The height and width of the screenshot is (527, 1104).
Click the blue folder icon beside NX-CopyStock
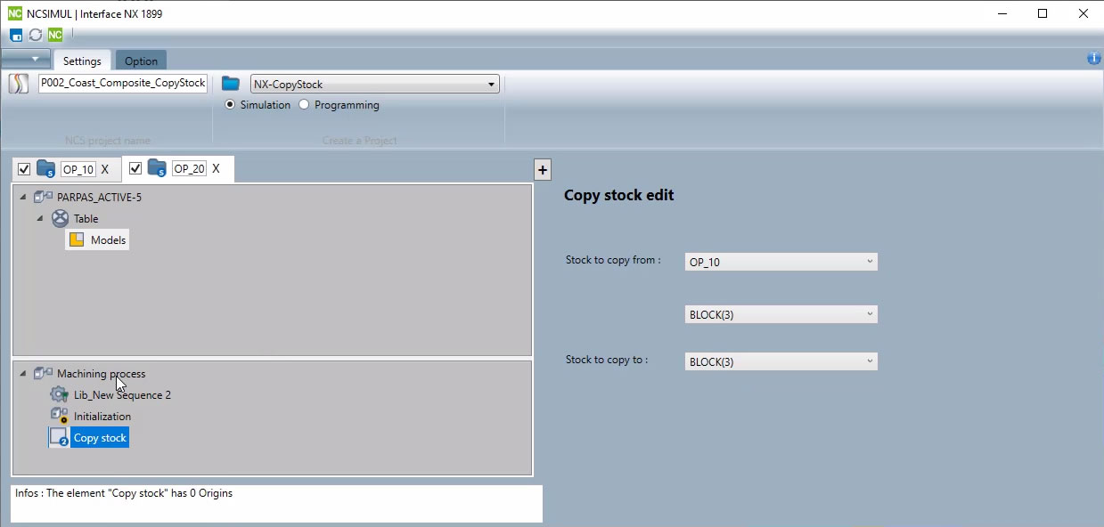click(x=231, y=84)
